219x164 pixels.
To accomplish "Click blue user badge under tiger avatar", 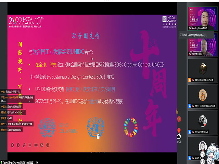I will [190, 106].
